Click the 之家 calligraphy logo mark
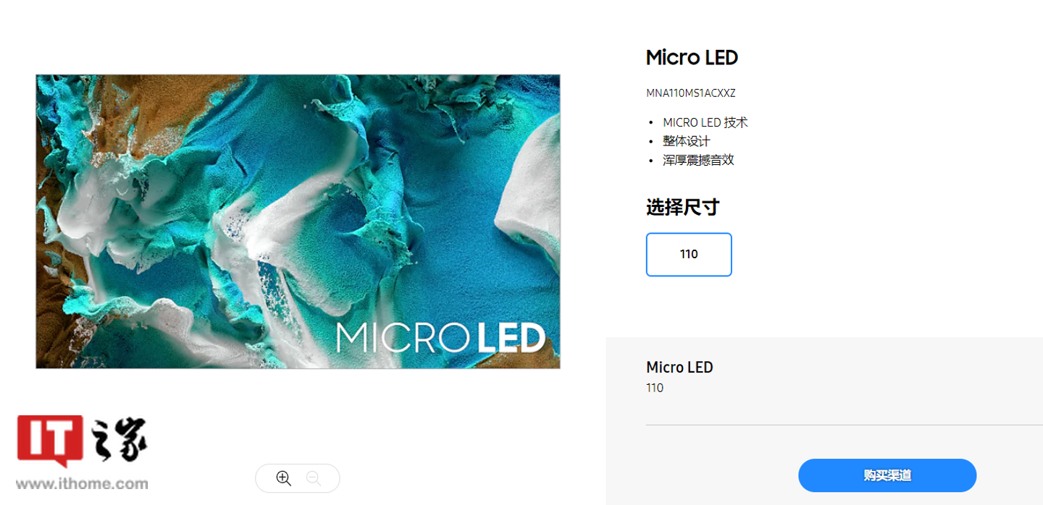The width and height of the screenshot is (1043, 505). pos(117,440)
